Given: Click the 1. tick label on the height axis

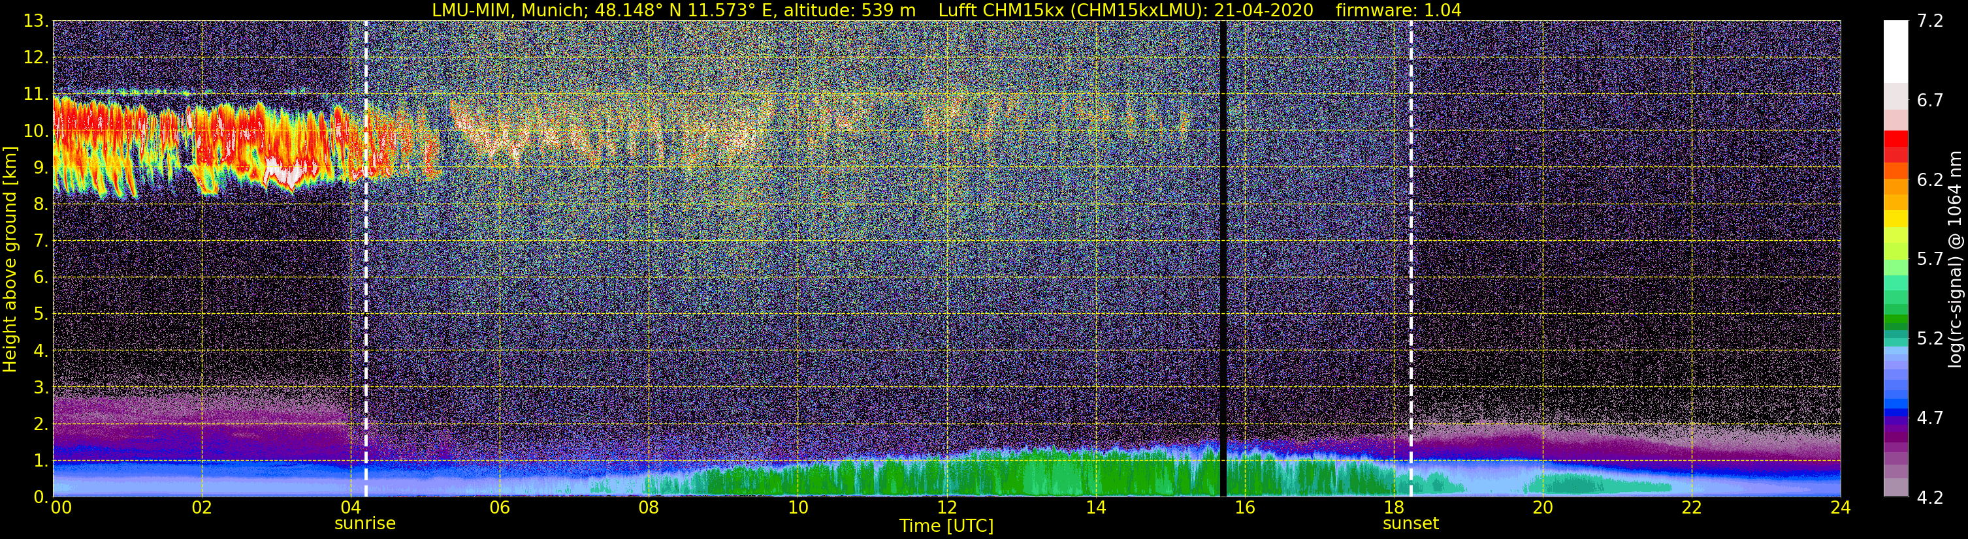Looking at the screenshot, I should tap(40, 461).
